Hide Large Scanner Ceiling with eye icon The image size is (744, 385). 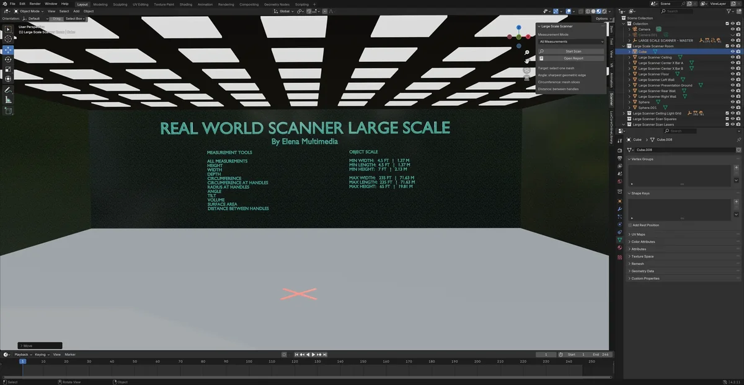[732, 58]
